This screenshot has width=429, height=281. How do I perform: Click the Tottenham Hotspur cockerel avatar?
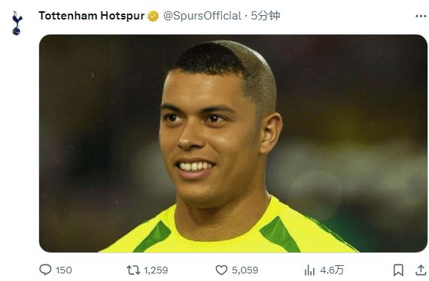click(17, 23)
